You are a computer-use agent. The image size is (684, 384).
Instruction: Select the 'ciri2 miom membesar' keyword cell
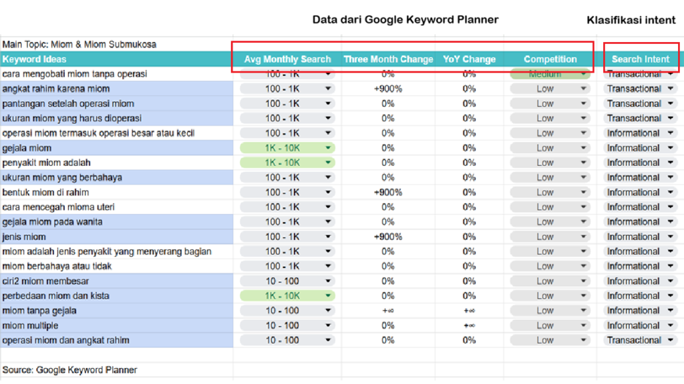(x=116, y=281)
